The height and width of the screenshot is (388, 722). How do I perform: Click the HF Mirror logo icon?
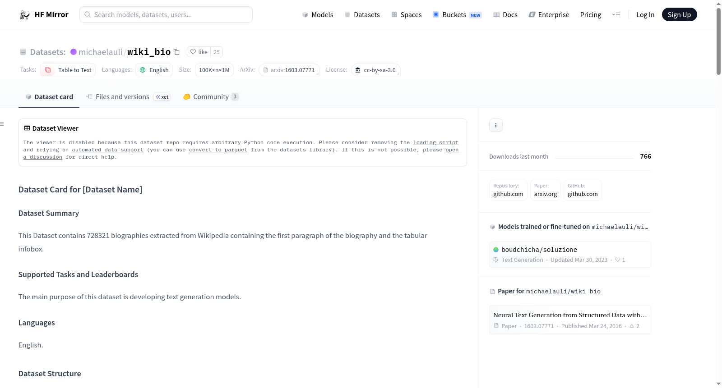(25, 15)
